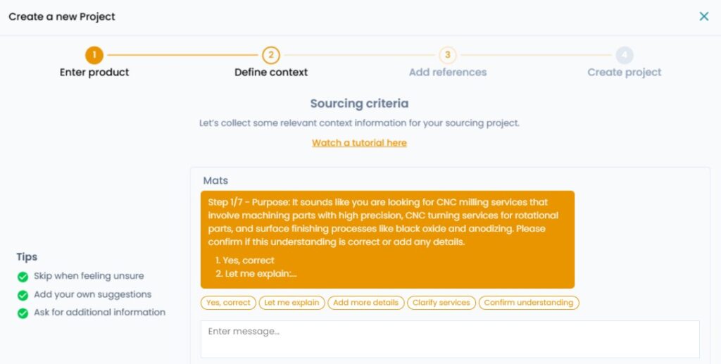Pick the Let me explain suggestion chip
Viewport: 721px width, 364px height.
tap(291, 303)
